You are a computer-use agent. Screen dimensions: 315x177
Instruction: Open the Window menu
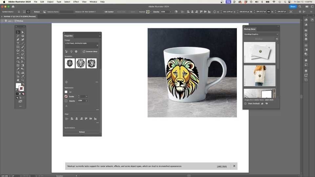click(x=93, y=2)
